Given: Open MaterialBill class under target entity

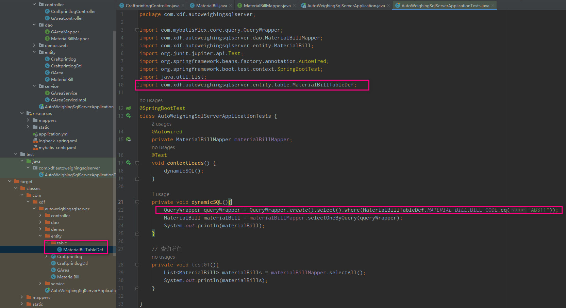Looking at the screenshot, I should coord(68,277).
